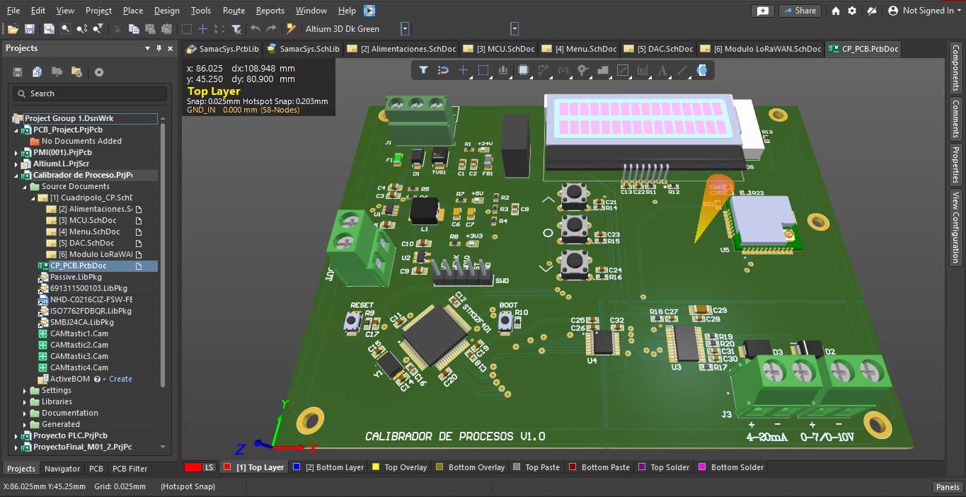Image resolution: width=966 pixels, height=497 pixels.
Task: Select the Interactive Routing tool
Action: (x=543, y=70)
